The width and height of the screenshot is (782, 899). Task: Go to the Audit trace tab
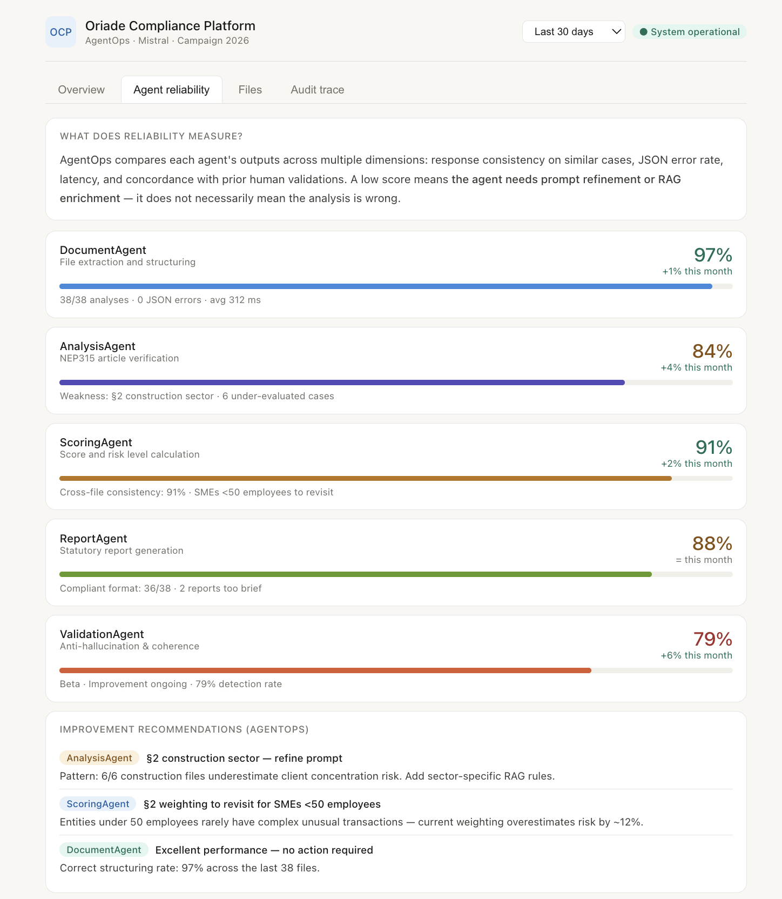click(317, 90)
